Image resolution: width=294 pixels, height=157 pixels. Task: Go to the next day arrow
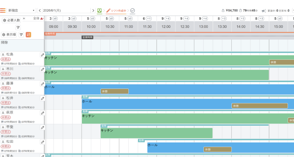click(93, 11)
